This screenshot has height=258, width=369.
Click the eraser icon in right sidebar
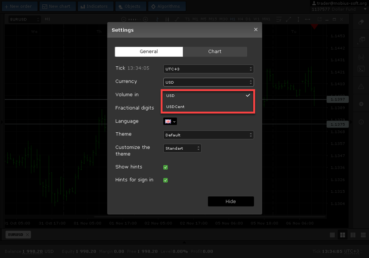[361, 22]
